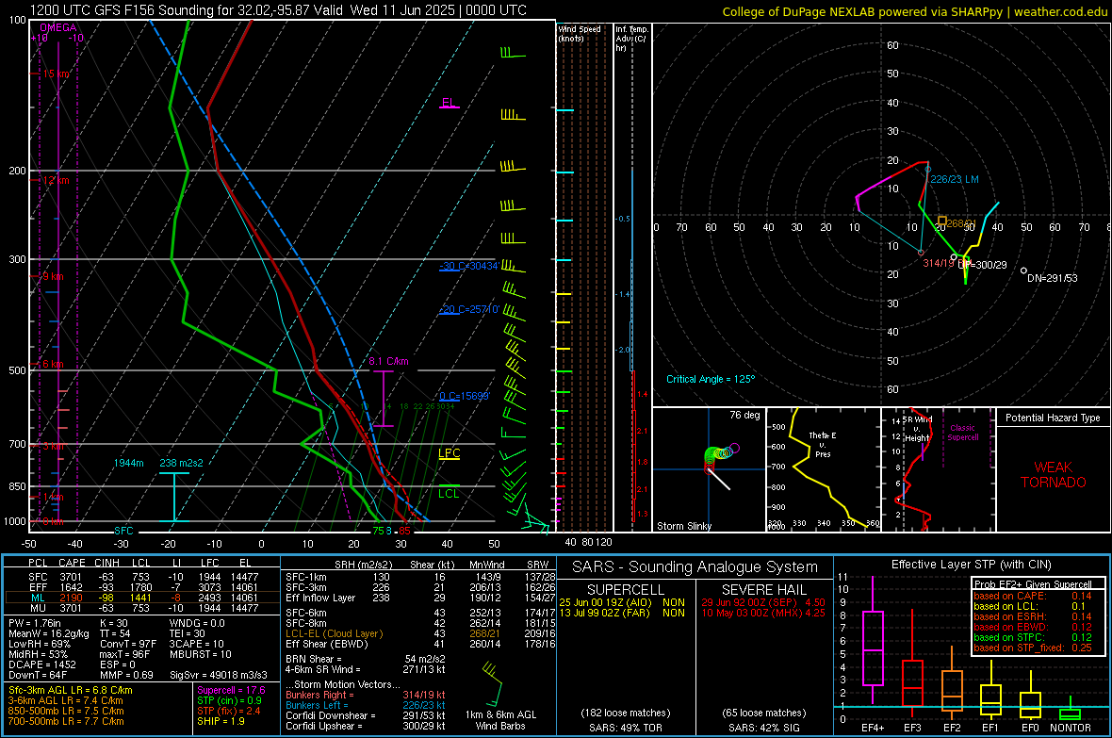
Task: Click the Bunkers left-mover circle near '226/23 LM'
Action: click(927, 169)
